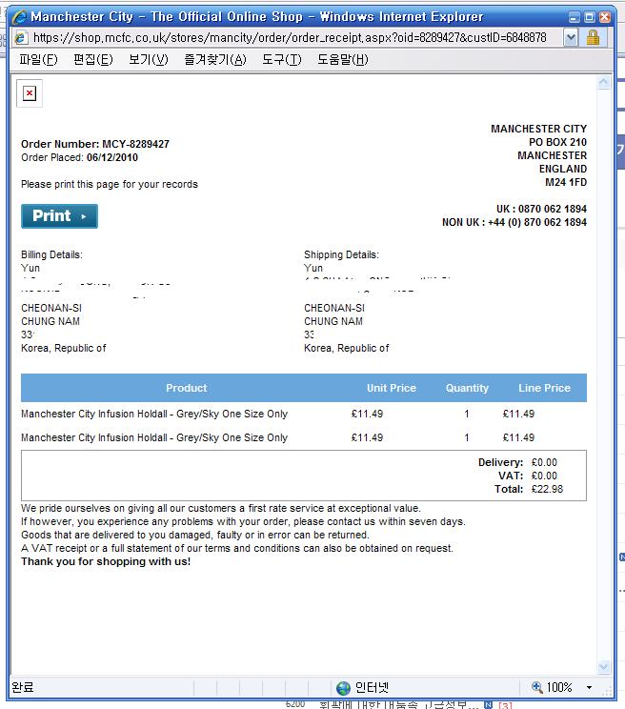
Task: Click the address bar URL field
Action: pos(290,37)
